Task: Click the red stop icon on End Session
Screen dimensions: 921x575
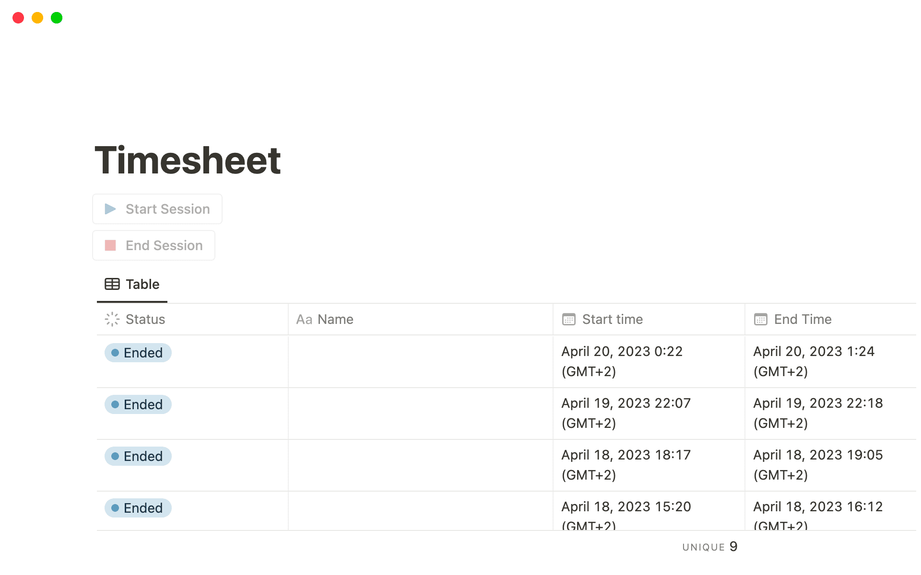Action: (111, 245)
